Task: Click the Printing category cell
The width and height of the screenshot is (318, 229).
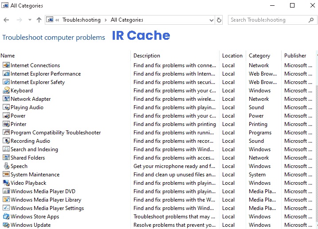Action: (258, 124)
